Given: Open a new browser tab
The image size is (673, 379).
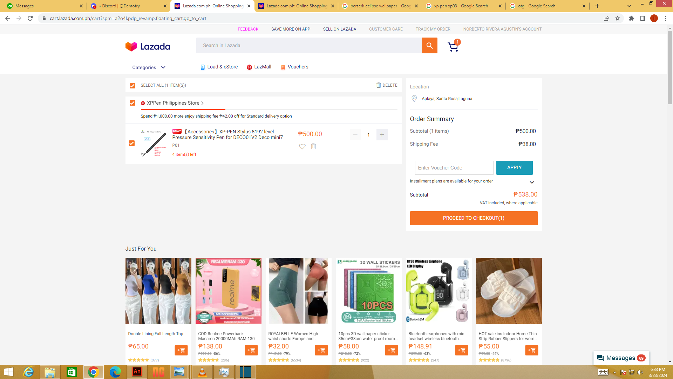Looking at the screenshot, I should pyautogui.click(x=597, y=6).
